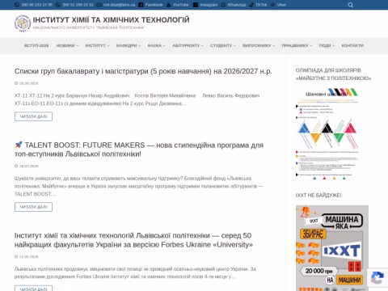The image size is (388, 291).
Task: Click the reCAPTCHA badge icon
Action: tap(377, 278)
